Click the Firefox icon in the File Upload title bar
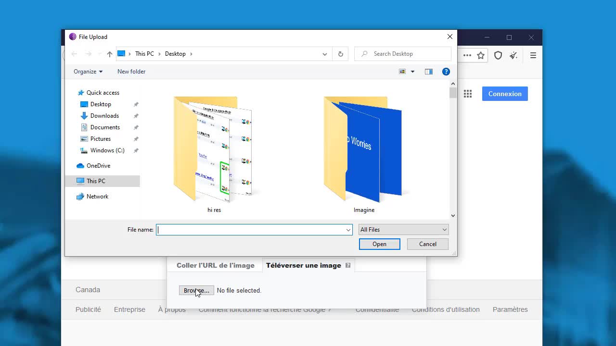 [73, 37]
